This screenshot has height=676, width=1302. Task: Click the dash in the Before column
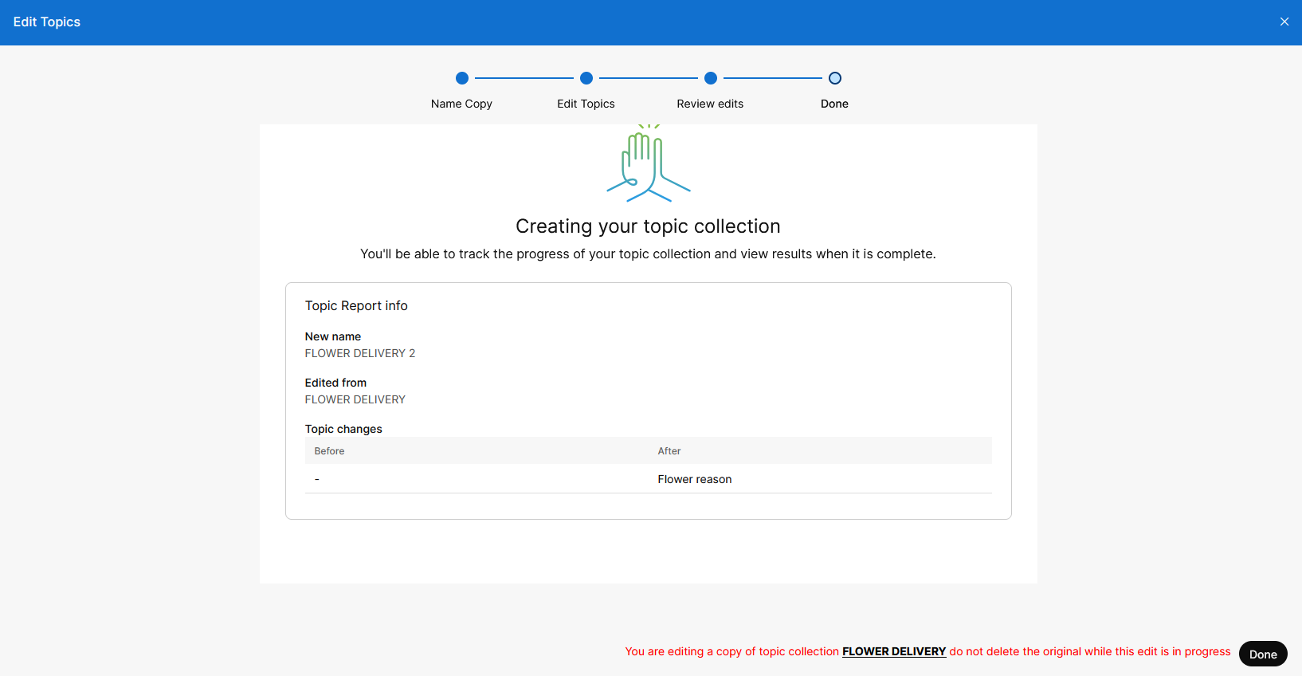317,479
